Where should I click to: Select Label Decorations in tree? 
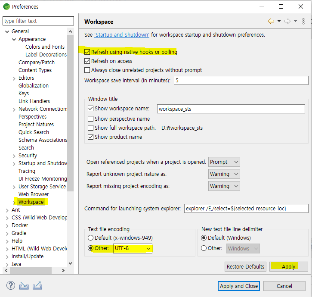[46, 54]
